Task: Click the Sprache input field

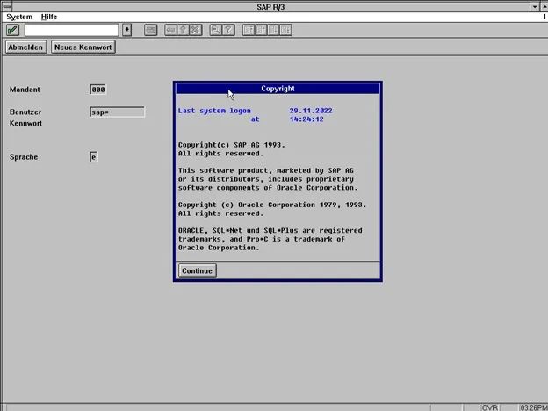Action: point(94,157)
